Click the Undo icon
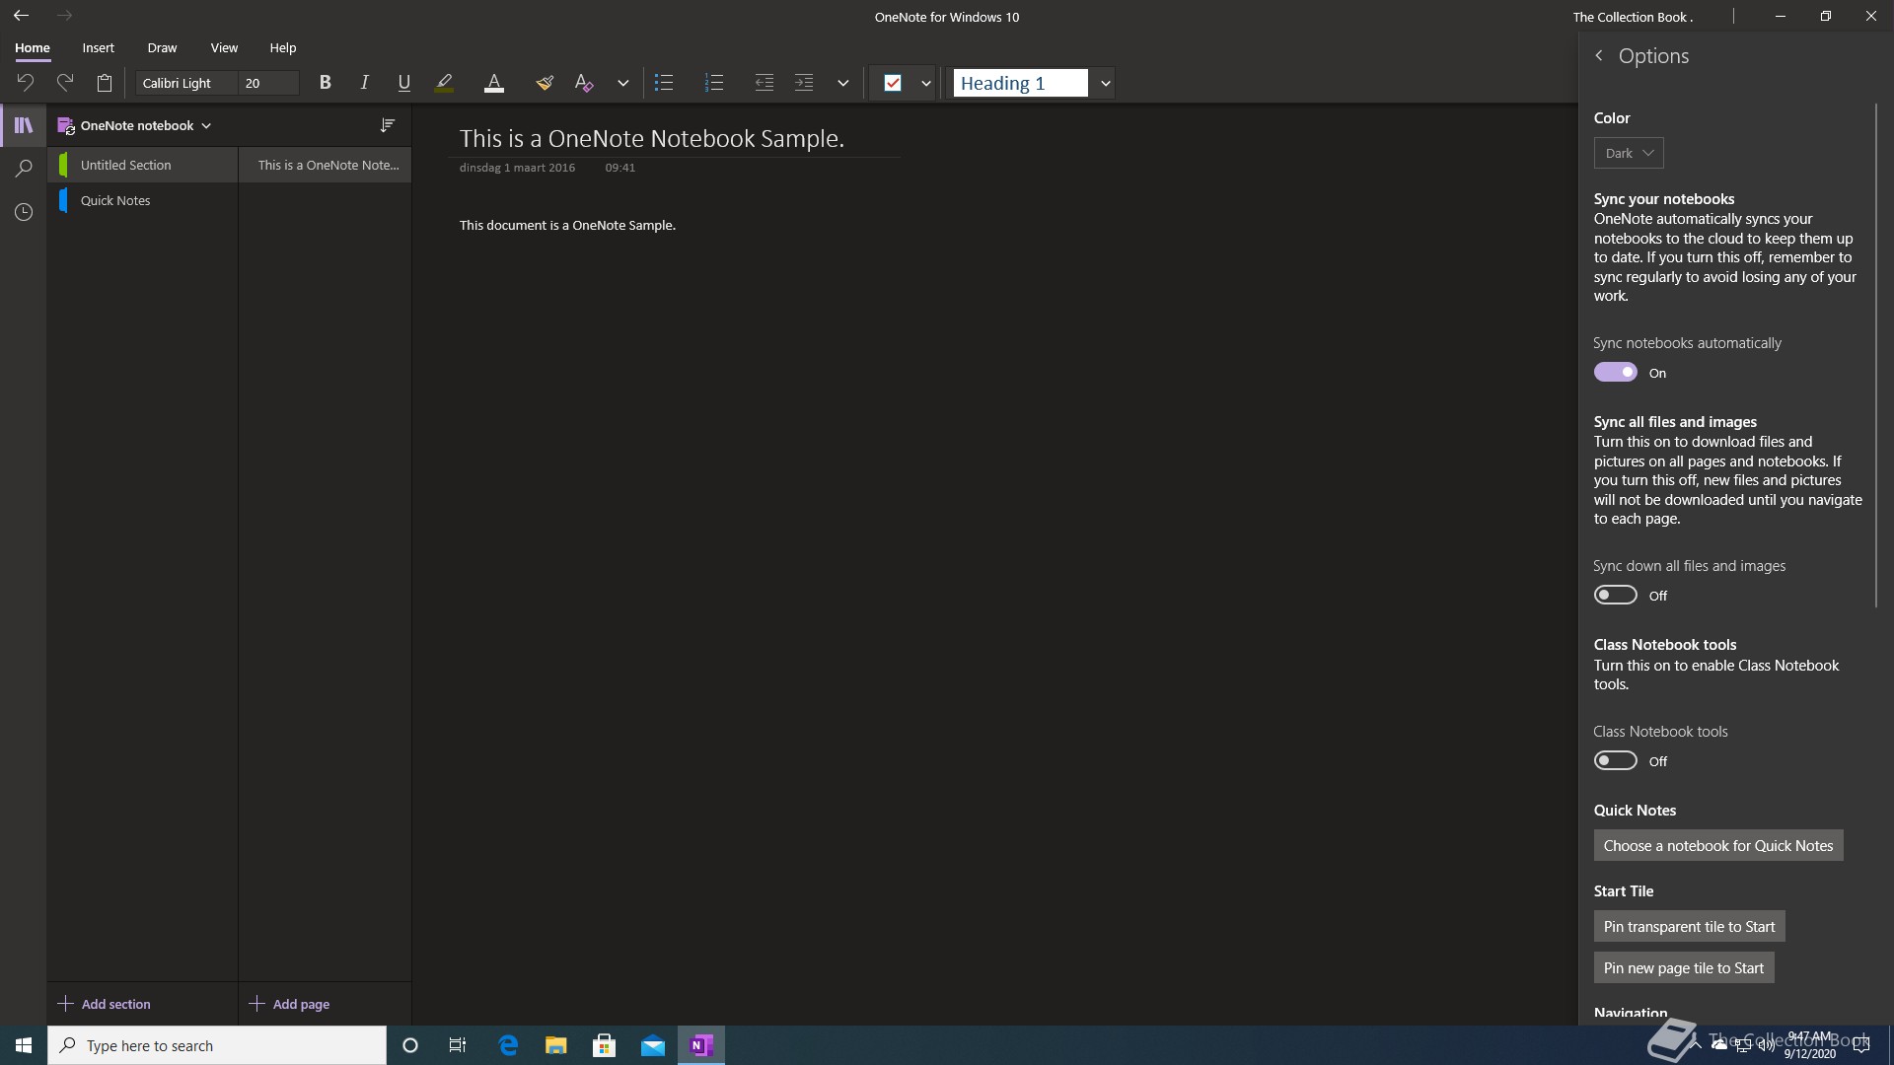 [26, 83]
